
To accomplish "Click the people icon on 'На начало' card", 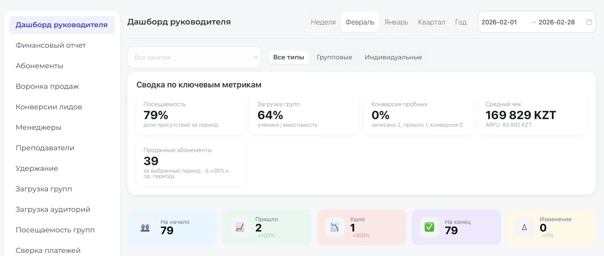I will [x=145, y=227].
